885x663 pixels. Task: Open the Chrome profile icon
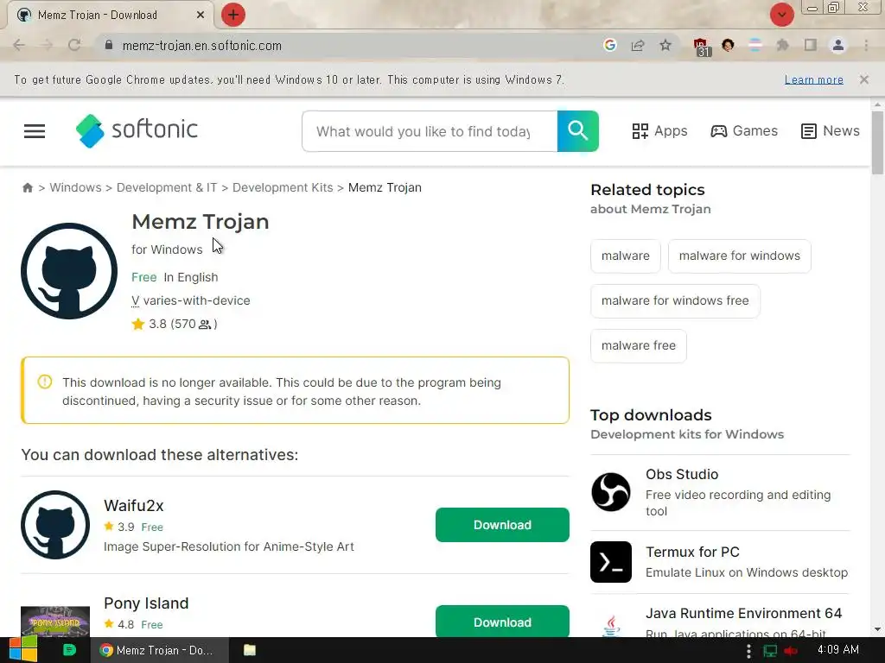point(838,45)
